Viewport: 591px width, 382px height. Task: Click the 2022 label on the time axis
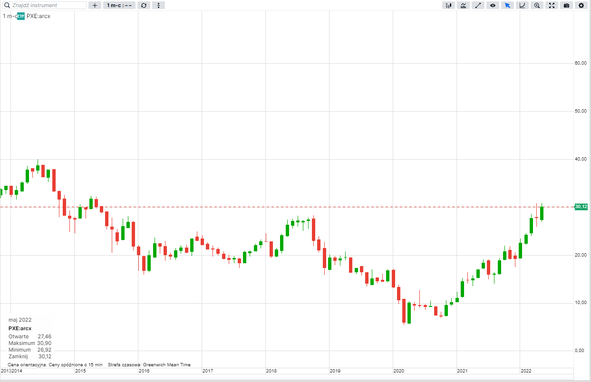point(526,371)
